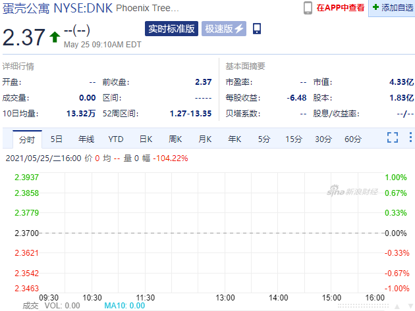Click the mobile device icon beside 极速版

pos(257,28)
